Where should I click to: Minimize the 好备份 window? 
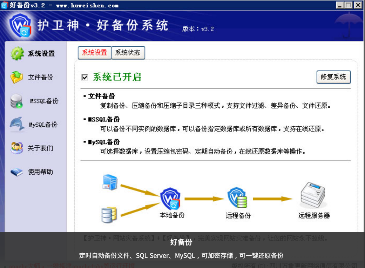340,5
